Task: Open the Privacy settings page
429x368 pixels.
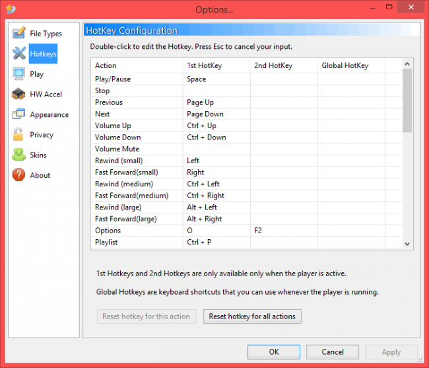Action: tap(42, 135)
